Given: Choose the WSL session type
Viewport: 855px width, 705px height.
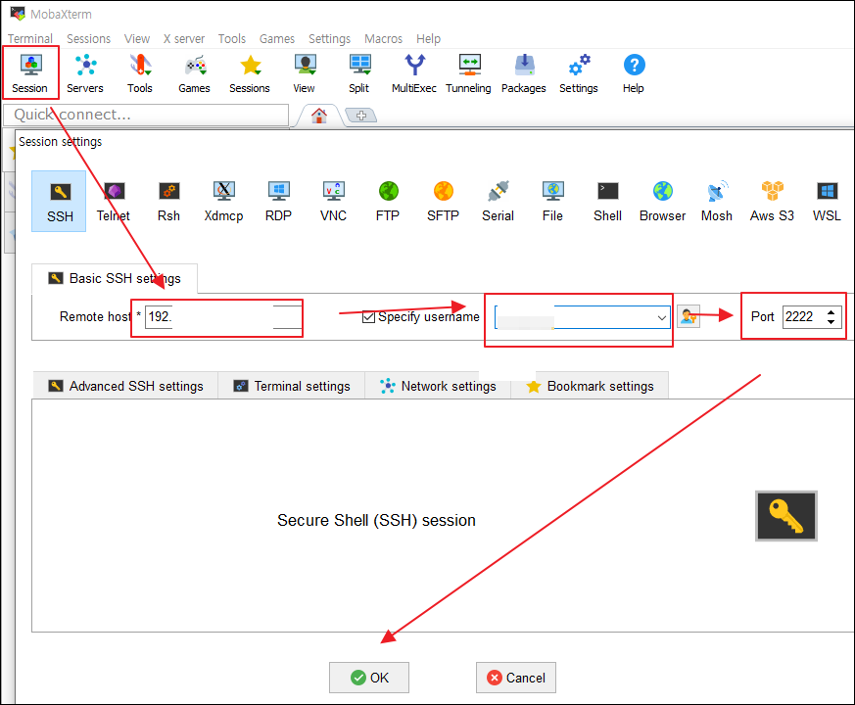Looking at the screenshot, I should click(x=827, y=201).
